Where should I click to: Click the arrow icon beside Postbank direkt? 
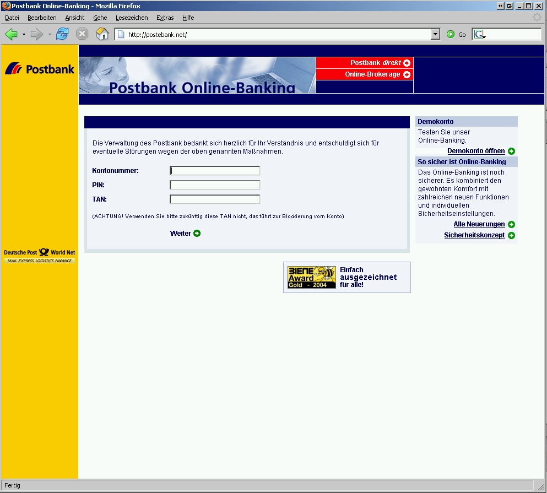tap(407, 63)
